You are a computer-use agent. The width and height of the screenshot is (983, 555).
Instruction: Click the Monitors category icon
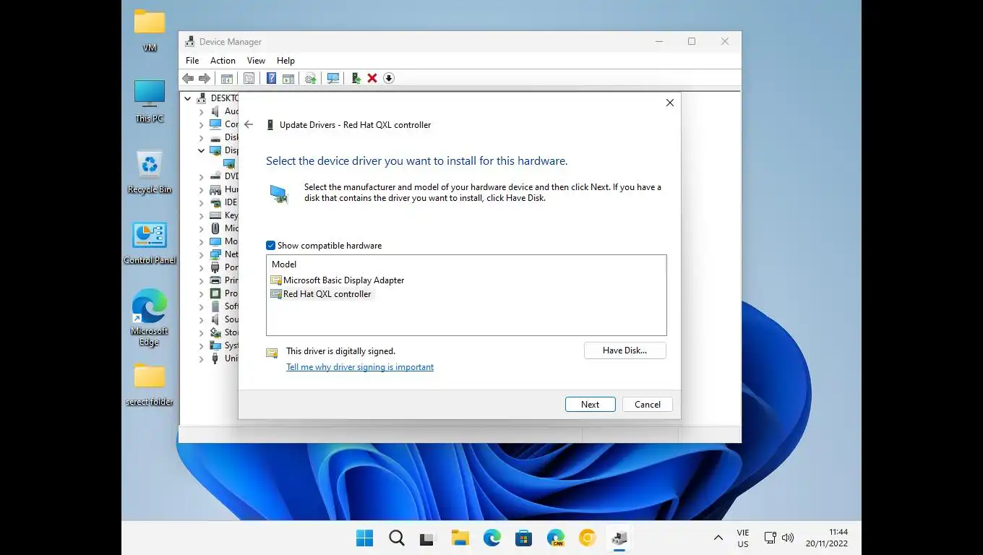215,241
